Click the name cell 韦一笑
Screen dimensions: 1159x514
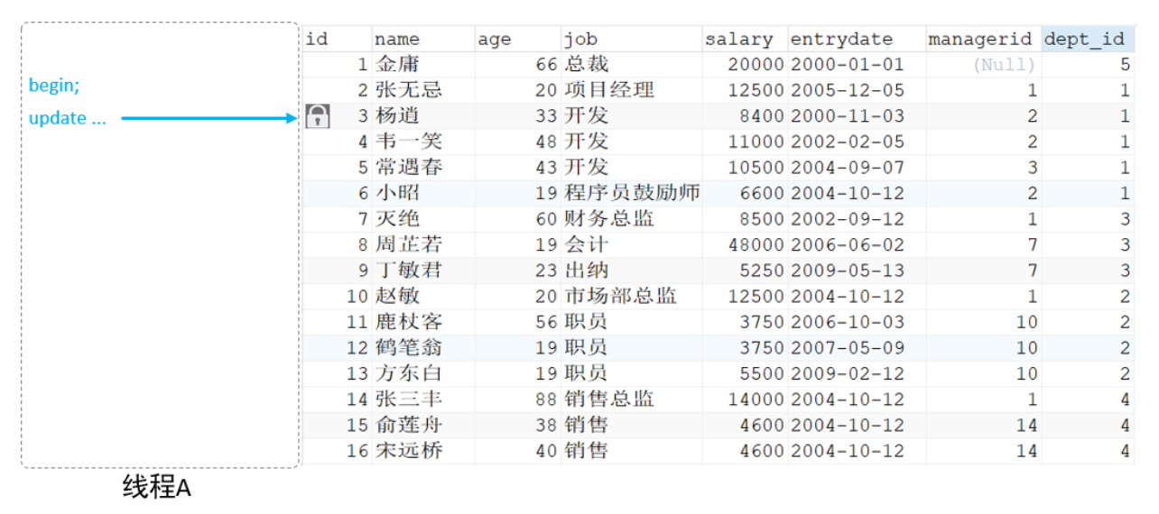coord(409,142)
